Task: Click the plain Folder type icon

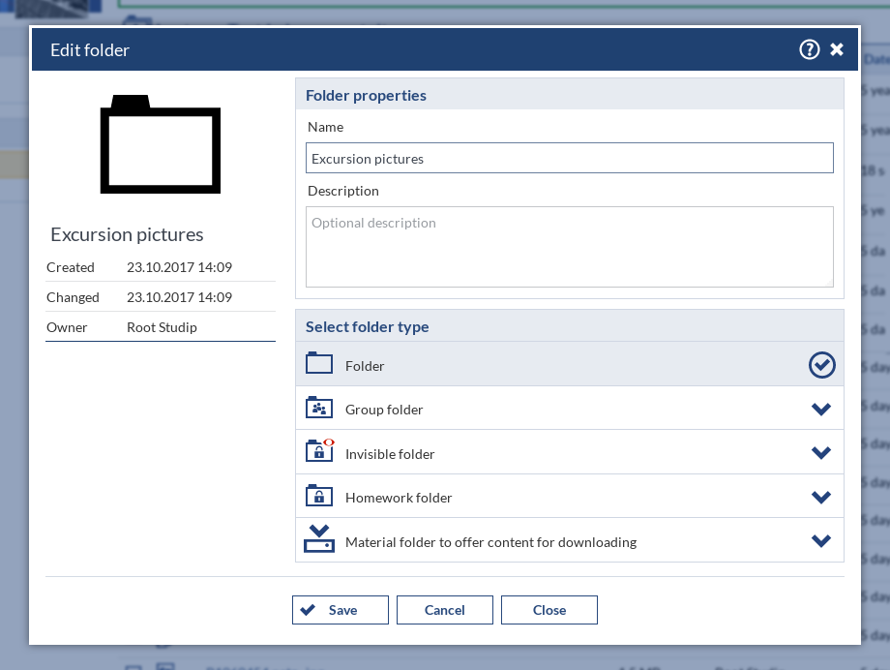Action: pos(319,364)
